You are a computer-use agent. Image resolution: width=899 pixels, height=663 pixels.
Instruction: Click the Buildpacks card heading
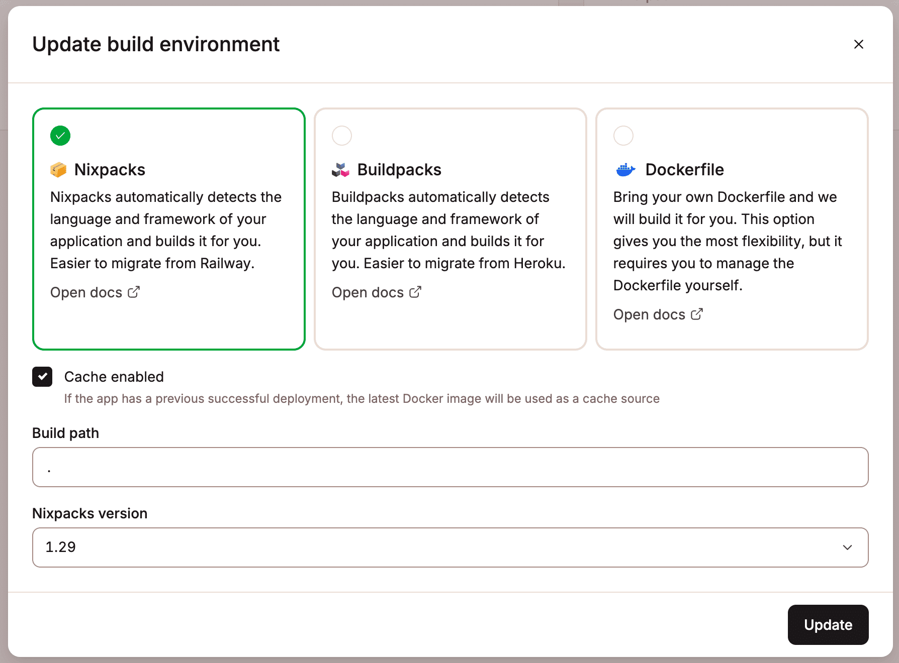pyautogui.click(x=399, y=170)
